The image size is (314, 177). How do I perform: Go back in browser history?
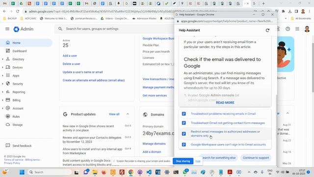pos(4,11)
